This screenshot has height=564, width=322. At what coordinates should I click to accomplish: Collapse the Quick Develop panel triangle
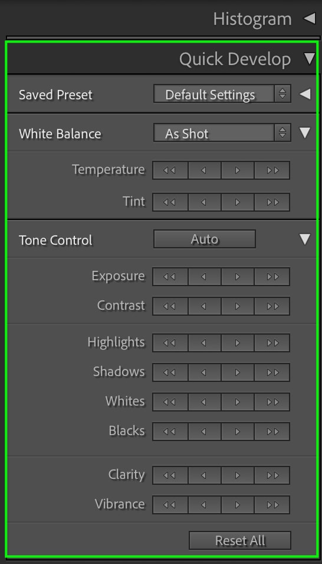[x=310, y=59]
